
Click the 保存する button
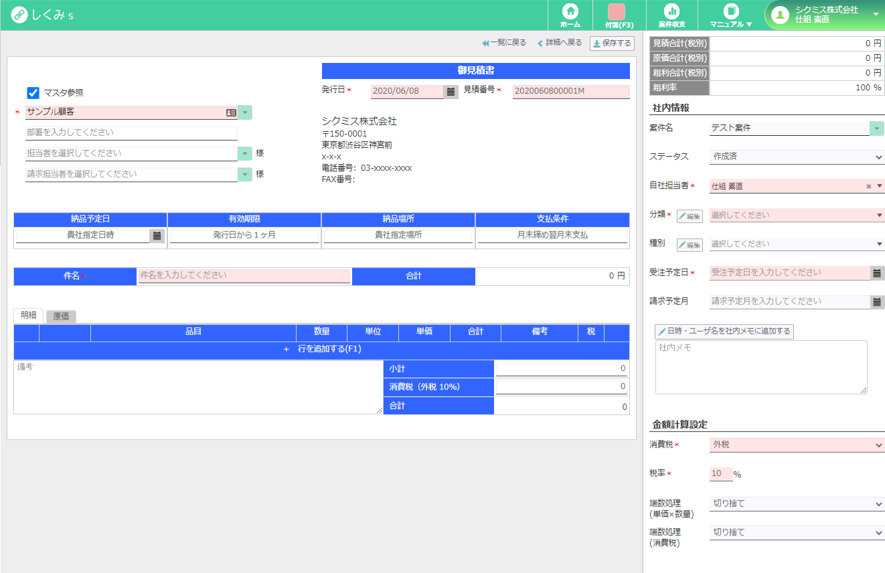612,44
